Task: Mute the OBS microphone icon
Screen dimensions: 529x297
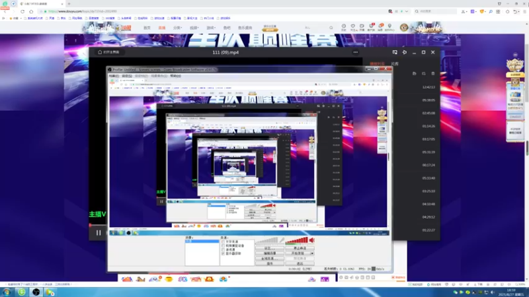Action: click(282, 240)
